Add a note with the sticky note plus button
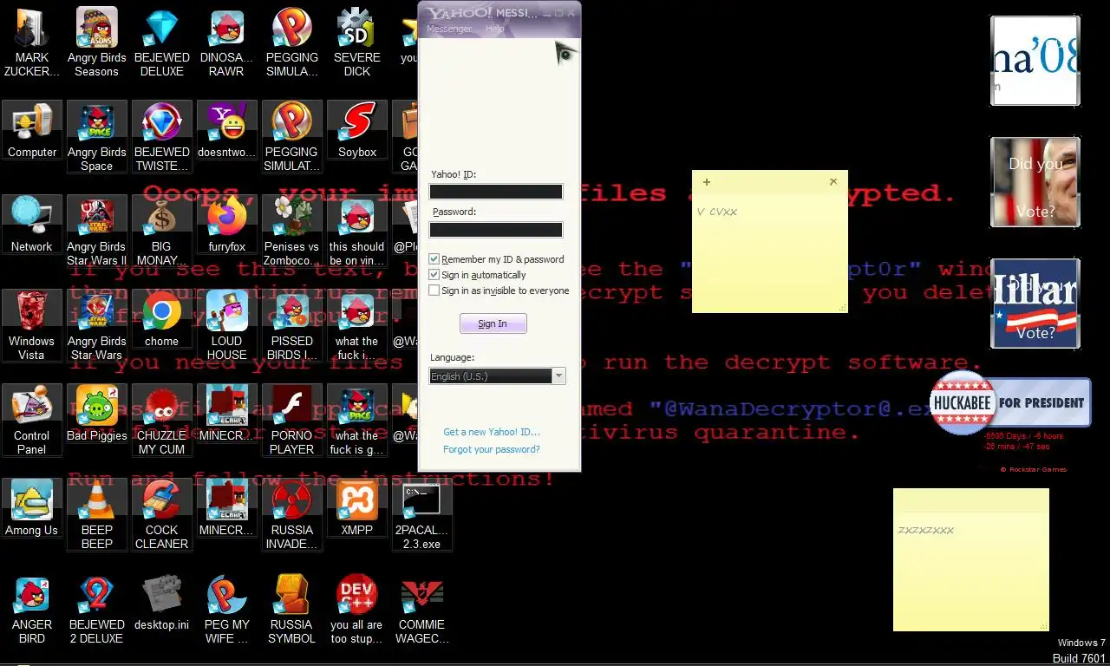 coord(707,182)
